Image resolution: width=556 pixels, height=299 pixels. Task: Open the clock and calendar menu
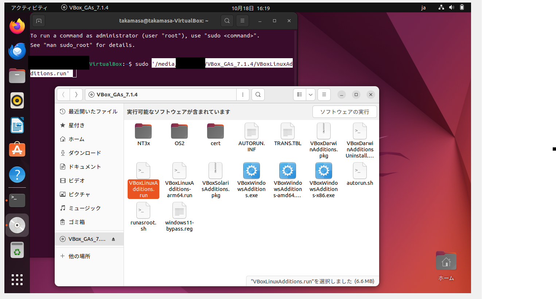(x=251, y=8)
